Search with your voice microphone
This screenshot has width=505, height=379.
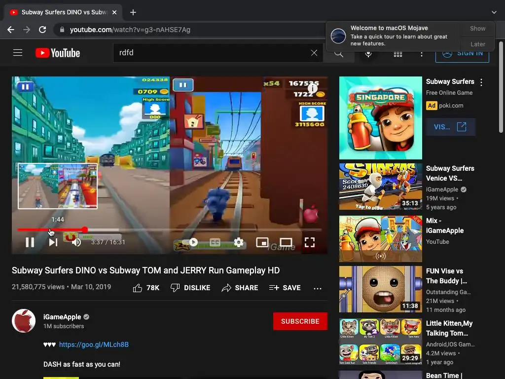[368, 53]
